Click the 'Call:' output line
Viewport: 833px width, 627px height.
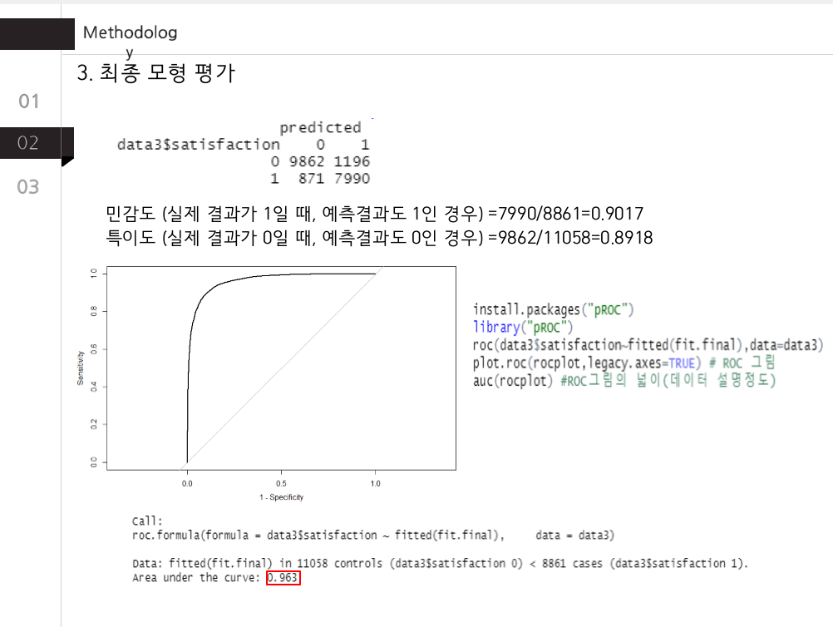[x=147, y=521]
